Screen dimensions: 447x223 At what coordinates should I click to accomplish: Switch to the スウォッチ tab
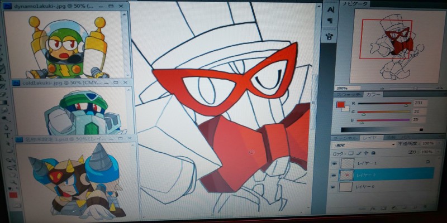(348, 94)
